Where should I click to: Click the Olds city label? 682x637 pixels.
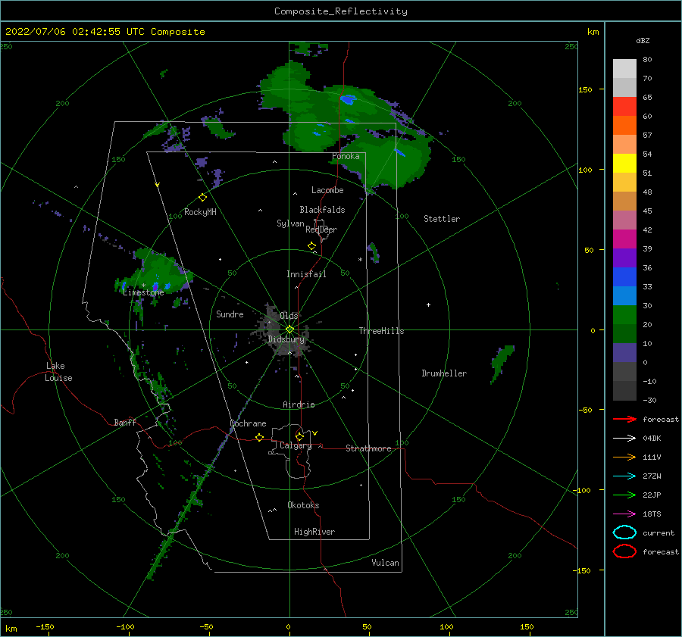coord(289,315)
